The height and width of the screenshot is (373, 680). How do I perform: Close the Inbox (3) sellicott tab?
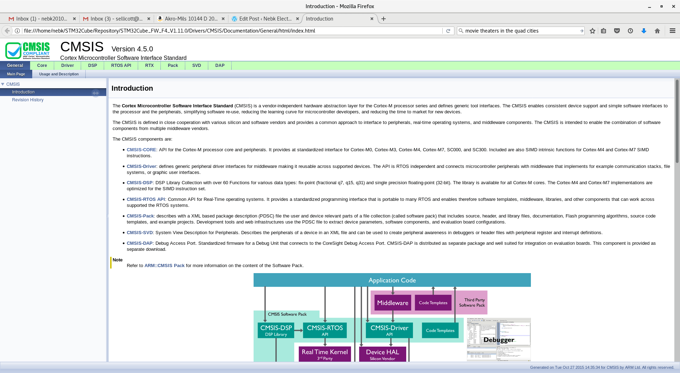click(x=149, y=19)
